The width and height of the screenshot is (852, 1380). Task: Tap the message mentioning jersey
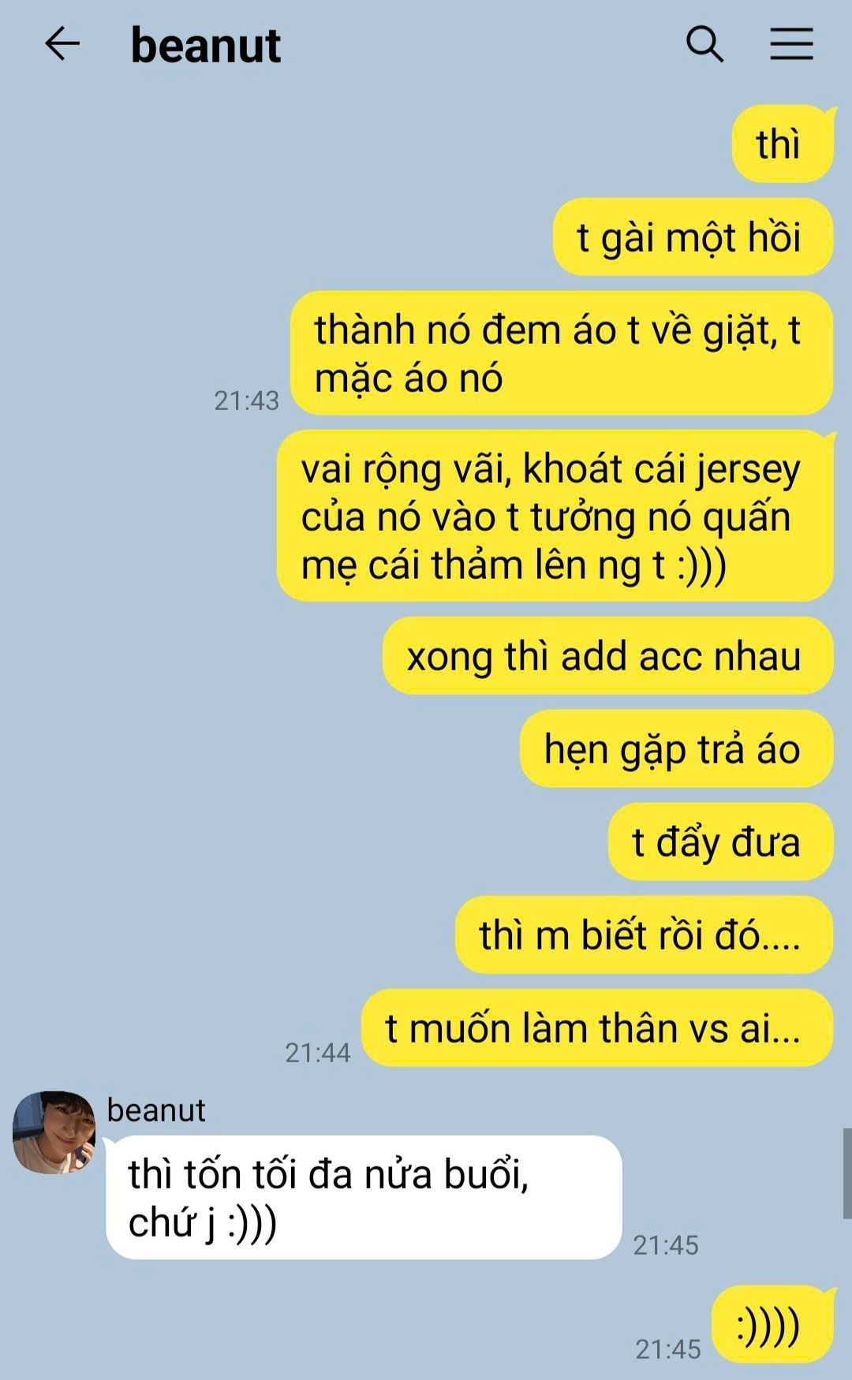[555, 516]
